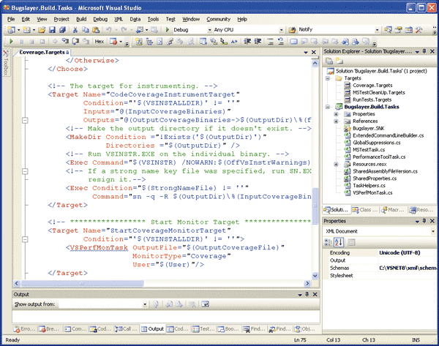Open the File menu
Screen dimensions: 439x346
click(x=11, y=19)
